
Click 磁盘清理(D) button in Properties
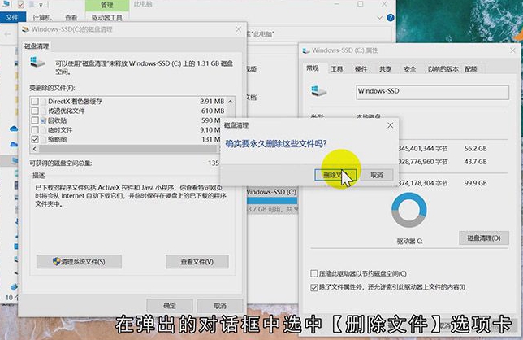click(484, 238)
